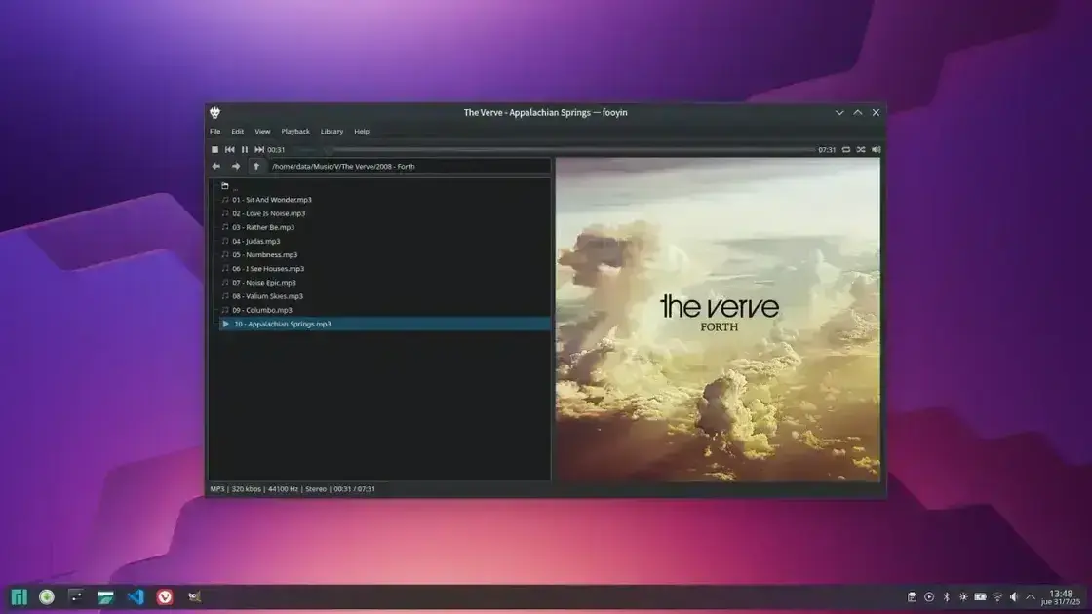Launch Vivaldi browser from taskbar
This screenshot has height=614, width=1092.
(165, 596)
